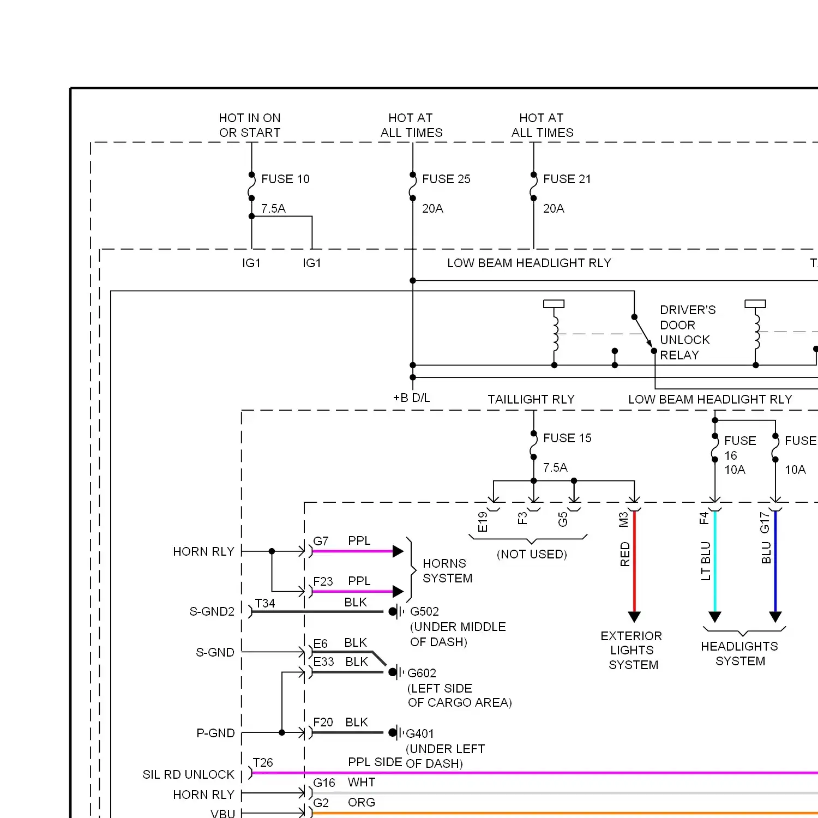Click the "+B D/L" label

pyautogui.click(x=412, y=398)
